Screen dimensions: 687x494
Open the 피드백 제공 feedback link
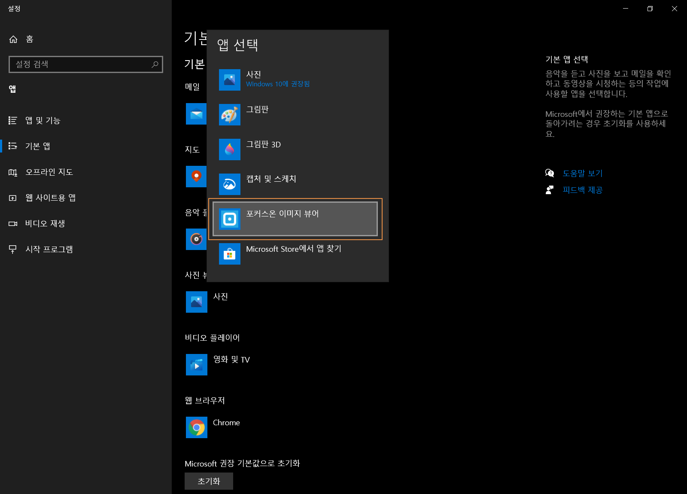(583, 190)
